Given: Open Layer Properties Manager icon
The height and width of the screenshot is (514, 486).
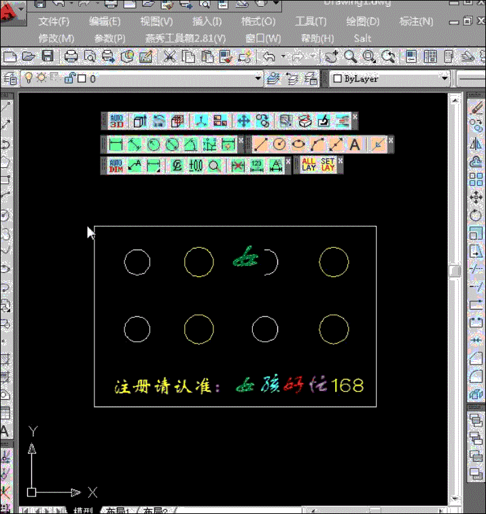Looking at the screenshot, I should [x=10, y=79].
